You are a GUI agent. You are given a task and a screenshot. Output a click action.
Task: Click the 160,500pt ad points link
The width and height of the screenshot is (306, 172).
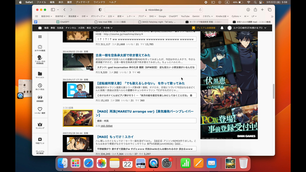[106, 126]
